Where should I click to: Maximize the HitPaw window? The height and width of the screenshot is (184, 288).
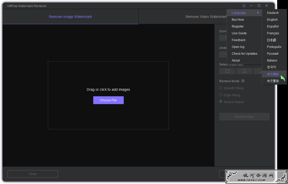pyautogui.click(x=259, y=6)
